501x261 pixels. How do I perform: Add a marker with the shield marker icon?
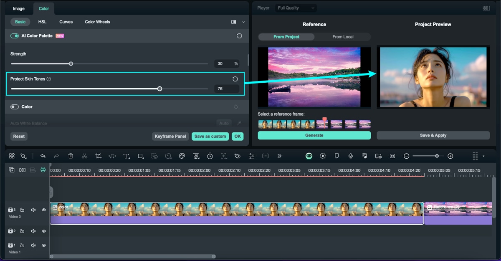click(x=337, y=156)
